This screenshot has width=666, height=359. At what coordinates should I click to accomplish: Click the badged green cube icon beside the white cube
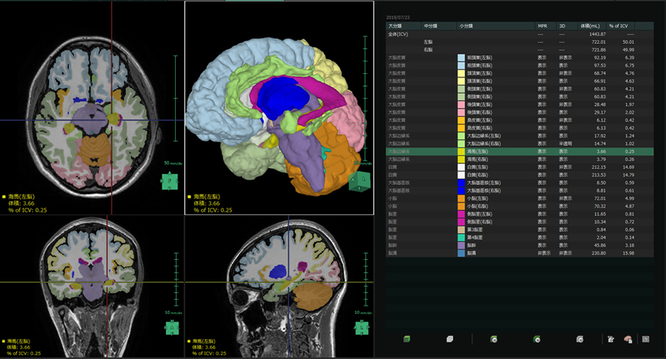pos(494,339)
